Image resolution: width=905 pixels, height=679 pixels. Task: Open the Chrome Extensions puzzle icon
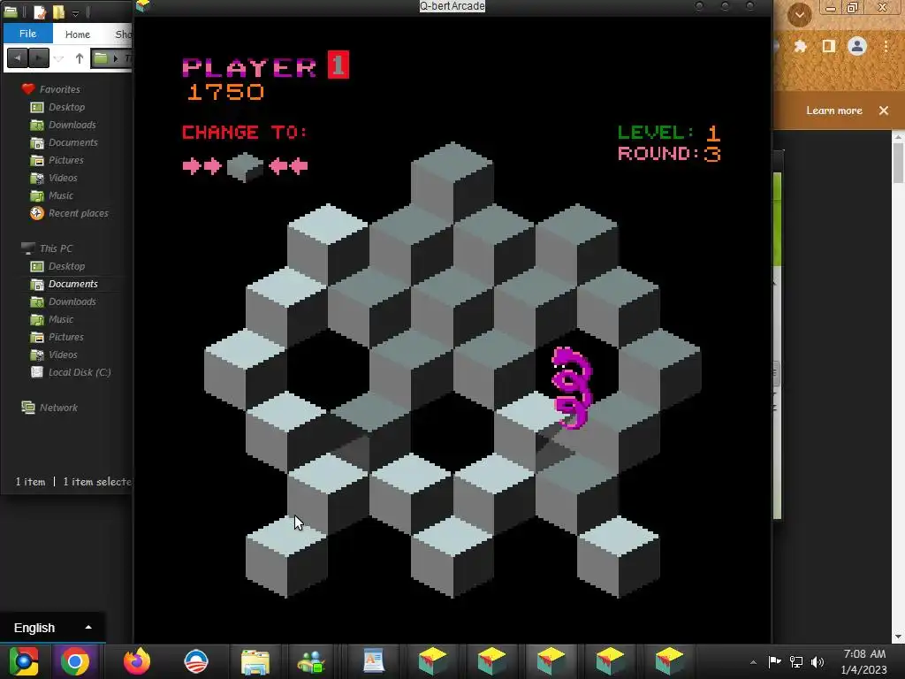coord(801,46)
